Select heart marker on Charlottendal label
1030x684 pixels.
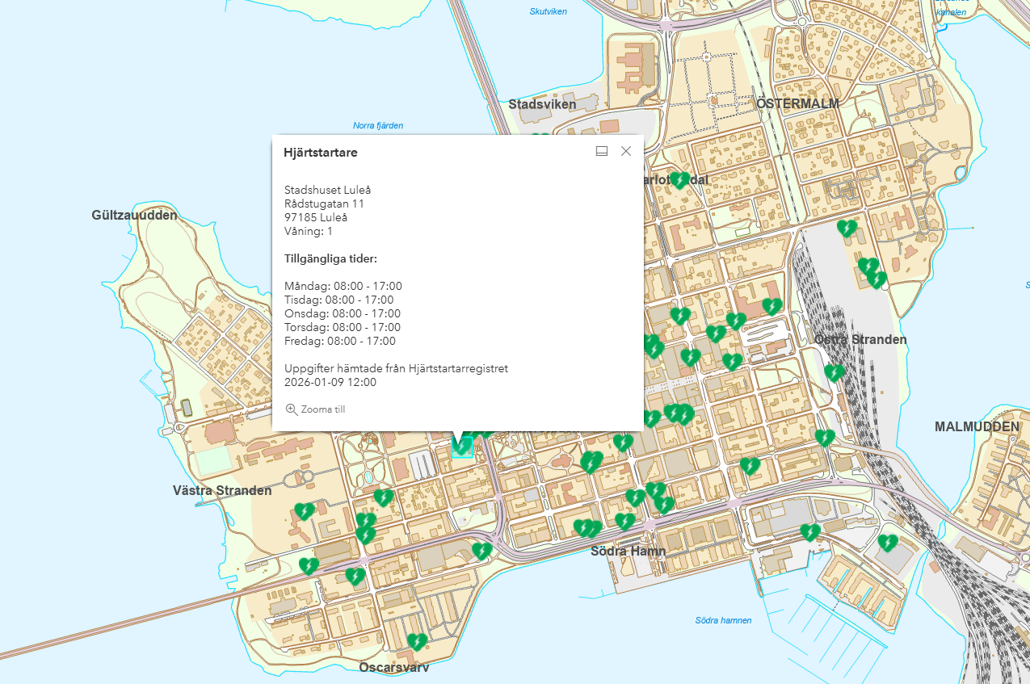(x=680, y=180)
